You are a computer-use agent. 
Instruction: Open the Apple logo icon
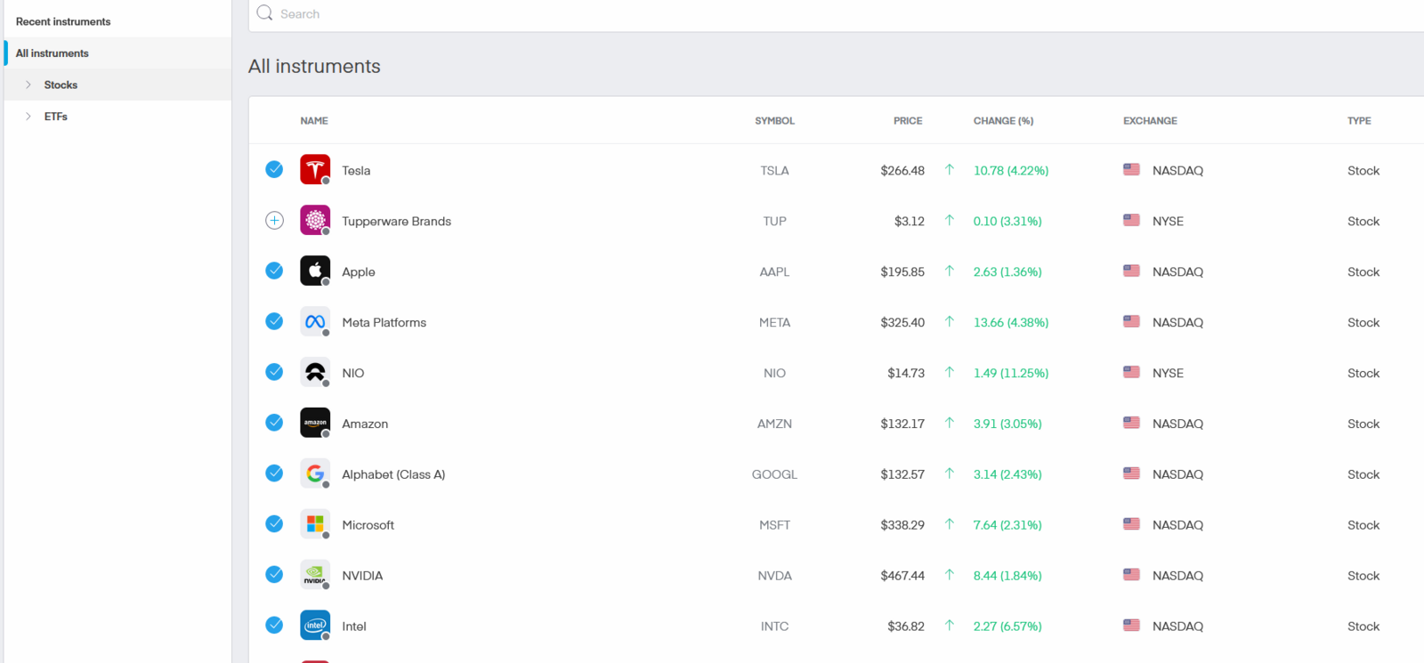click(315, 271)
